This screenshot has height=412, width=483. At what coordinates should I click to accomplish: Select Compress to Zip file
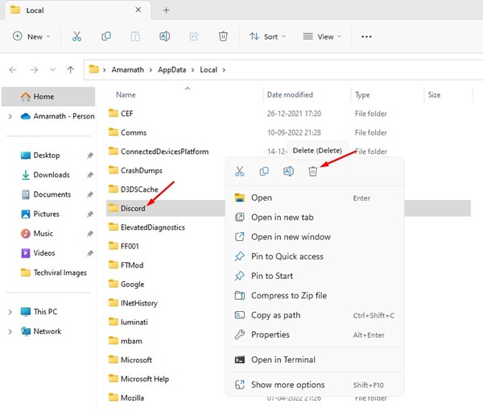[288, 296]
